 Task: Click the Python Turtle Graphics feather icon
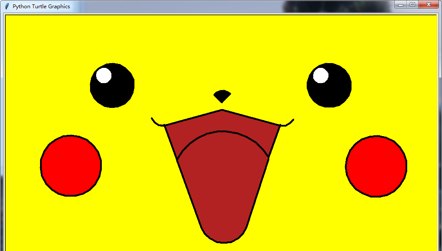[7, 6]
